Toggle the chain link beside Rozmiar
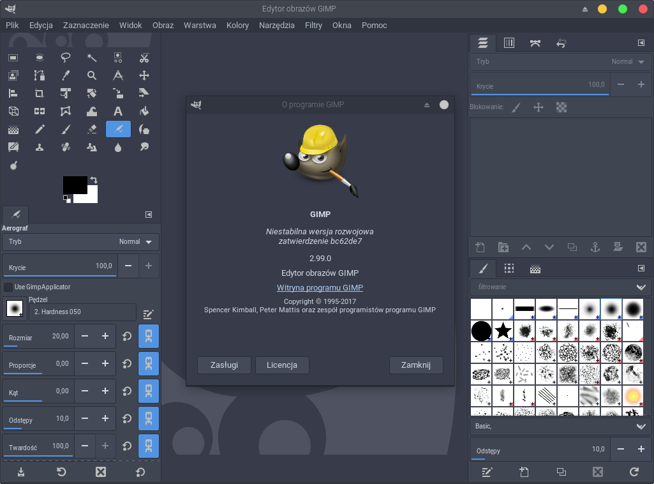The height and width of the screenshot is (484, 654). [148, 336]
